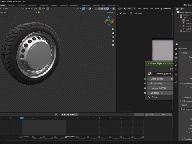Expand Wheel Tire object in outliner
The height and width of the screenshot is (144, 192).
pos(178,32)
